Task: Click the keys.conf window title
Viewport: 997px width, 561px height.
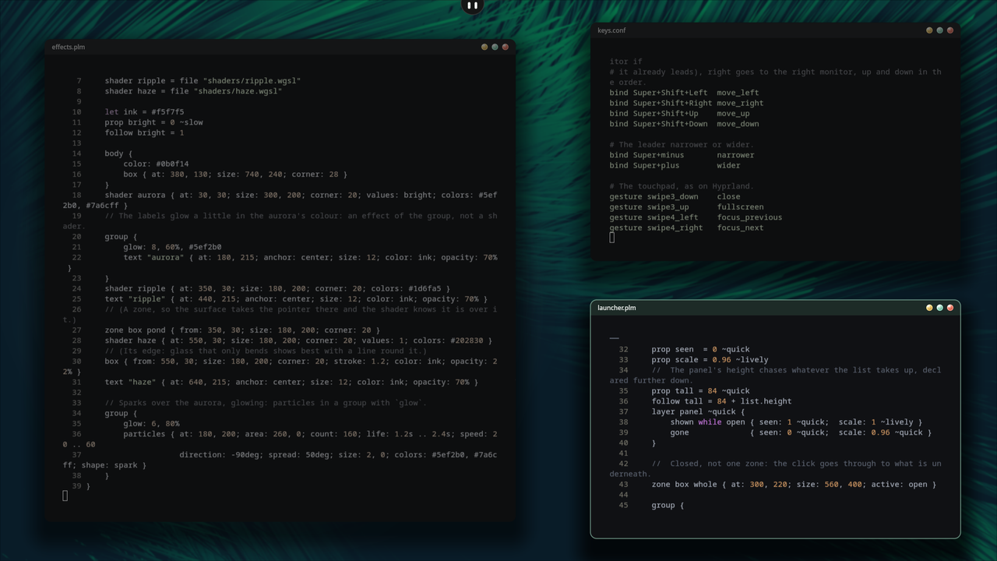Action: click(611, 30)
